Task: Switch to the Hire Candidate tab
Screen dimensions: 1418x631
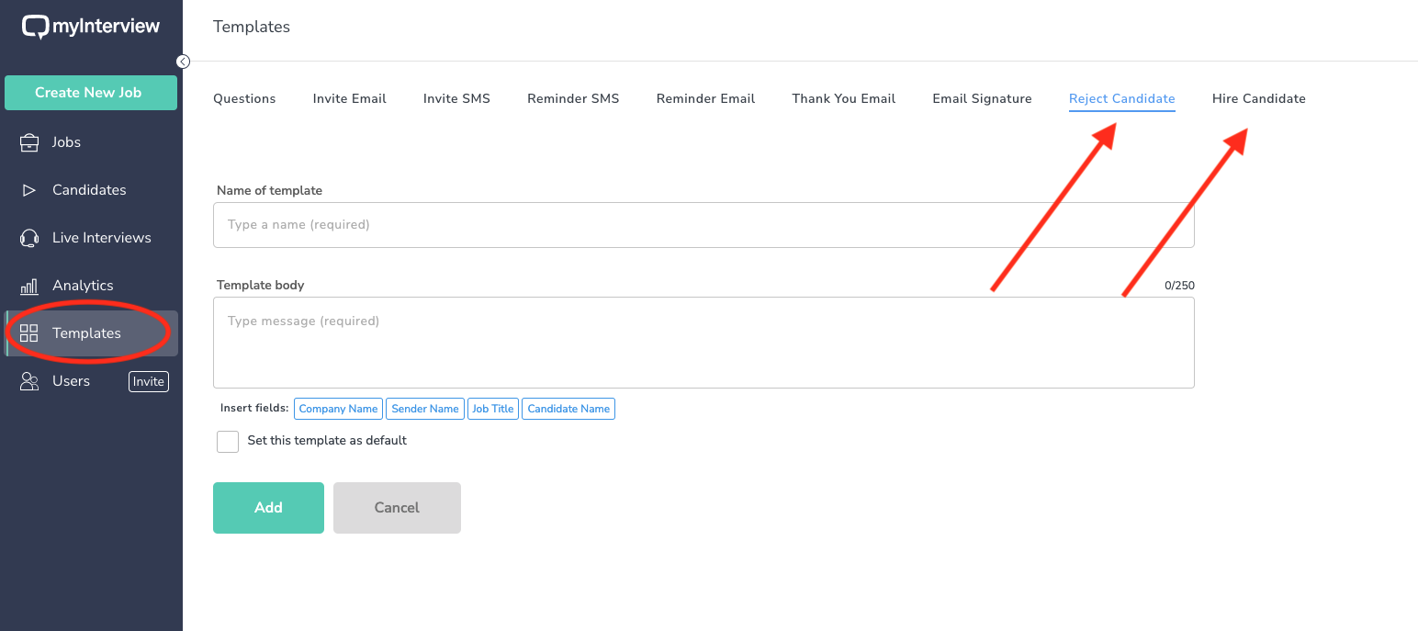Action: pos(1258,98)
